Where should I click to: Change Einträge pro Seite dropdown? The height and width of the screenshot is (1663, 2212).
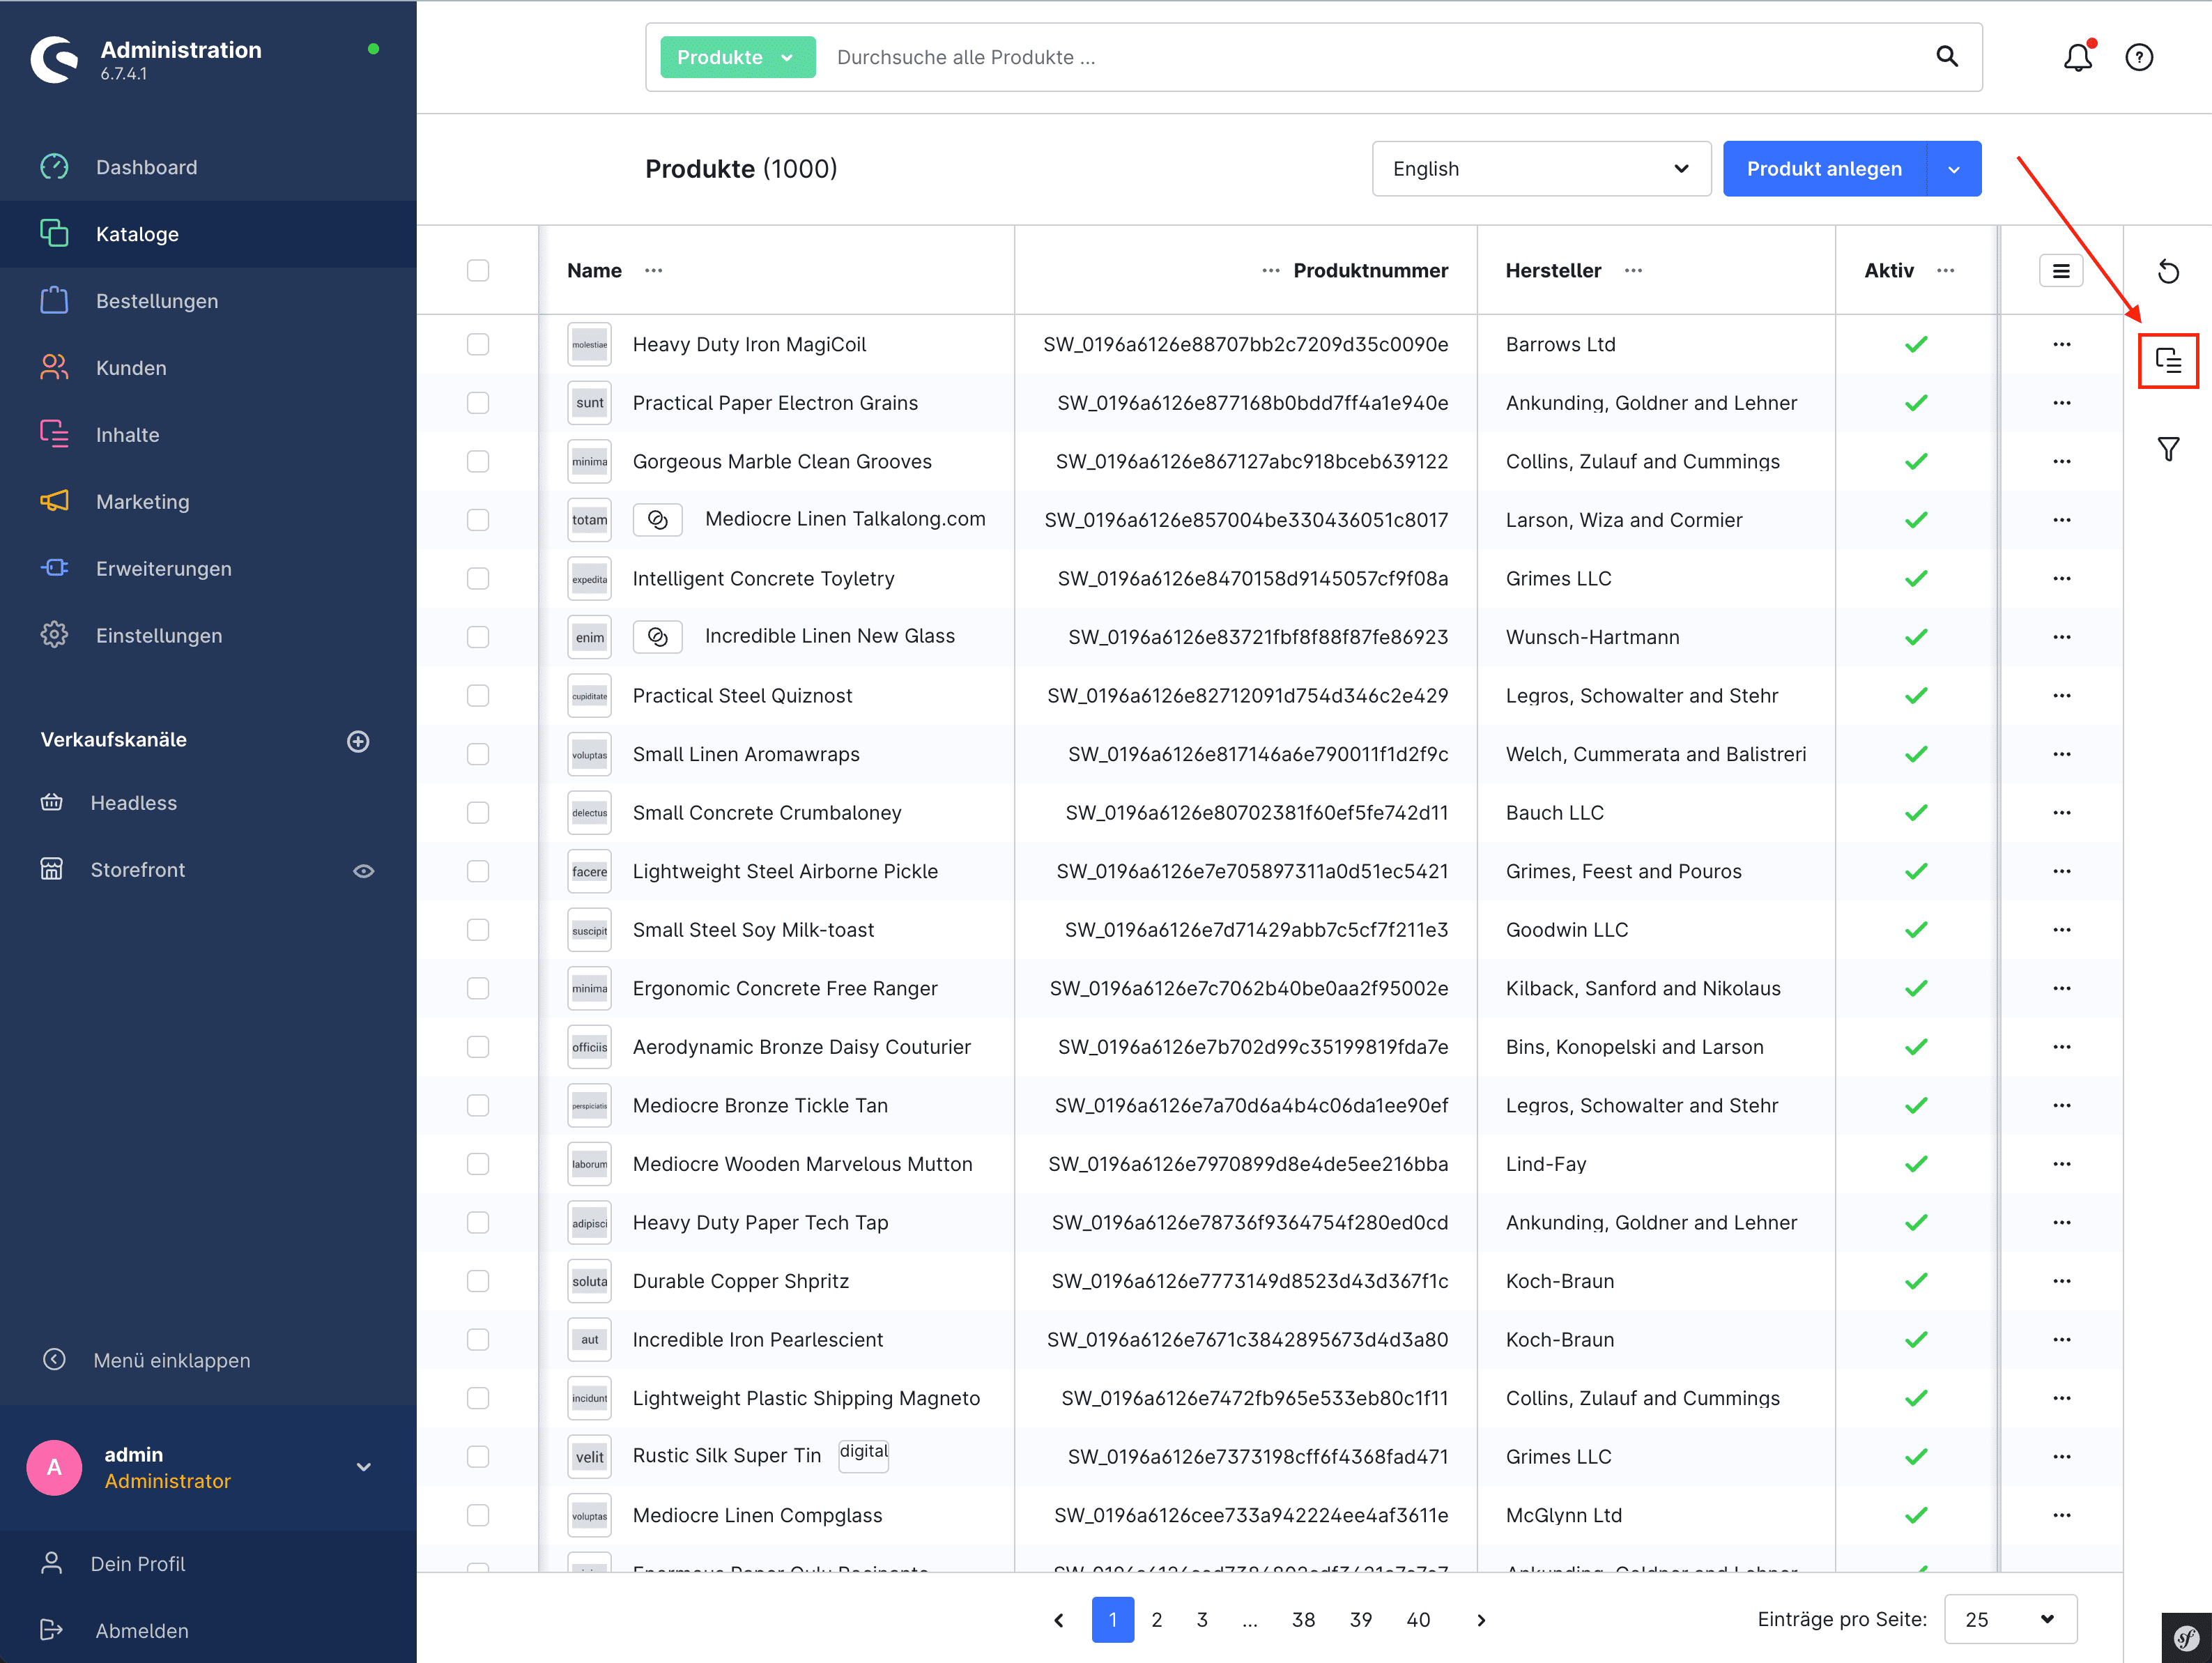[x=2009, y=1619]
